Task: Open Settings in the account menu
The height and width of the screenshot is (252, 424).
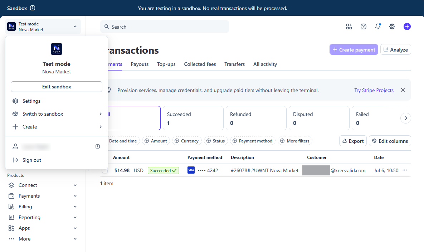Action: (x=57, y=101)
